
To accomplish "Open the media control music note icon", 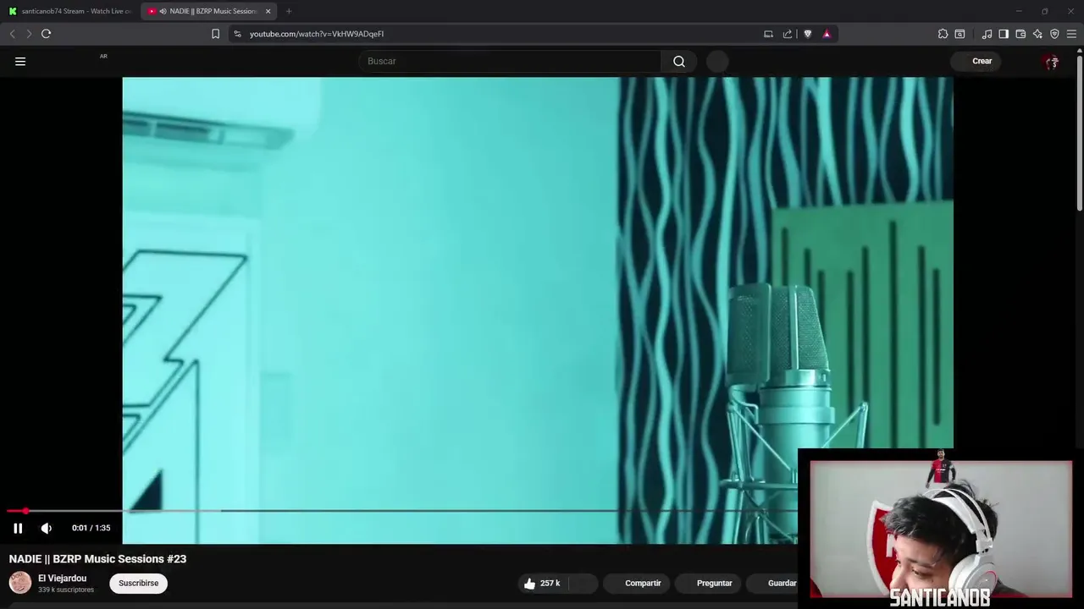I will pos(987,34).
